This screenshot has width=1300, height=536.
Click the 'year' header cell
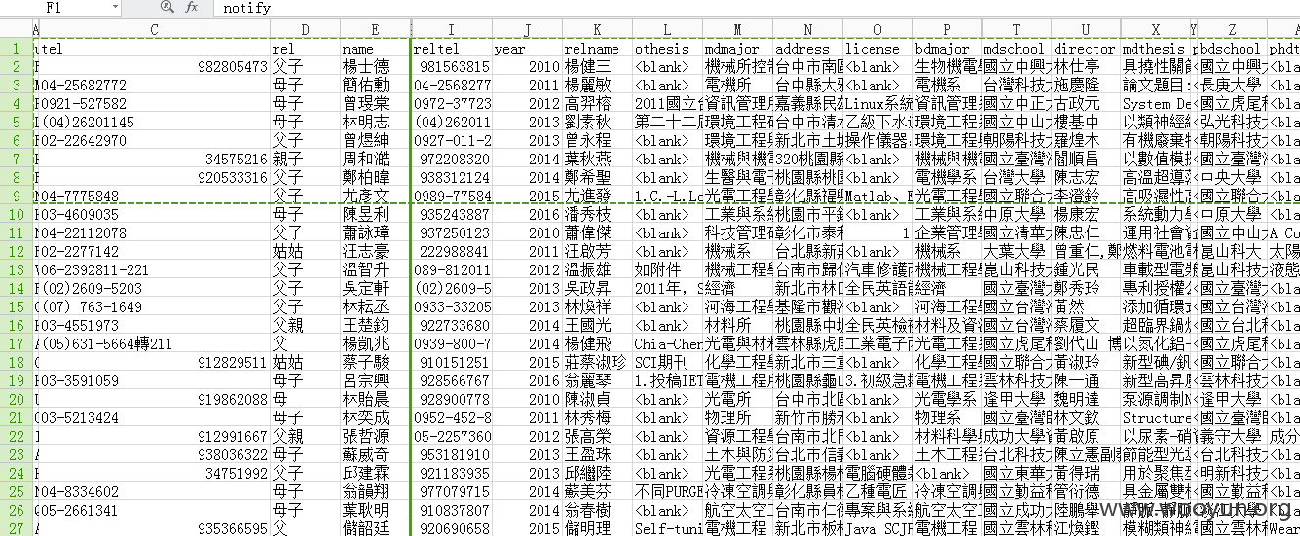coord(527,48)
